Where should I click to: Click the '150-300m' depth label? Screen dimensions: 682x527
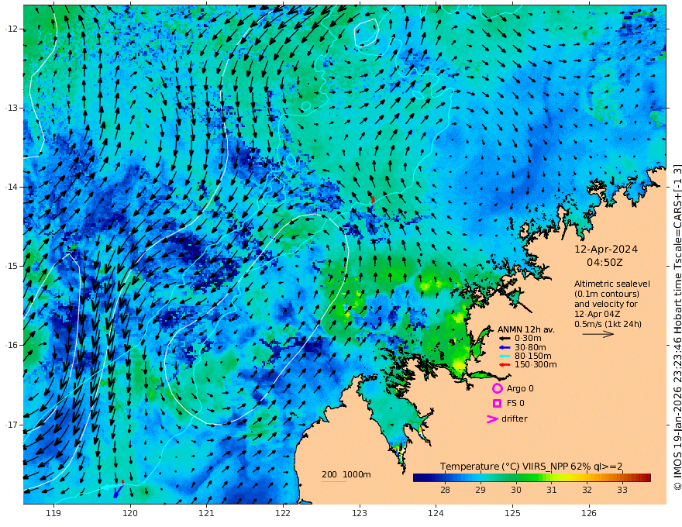tap(536, 365)
